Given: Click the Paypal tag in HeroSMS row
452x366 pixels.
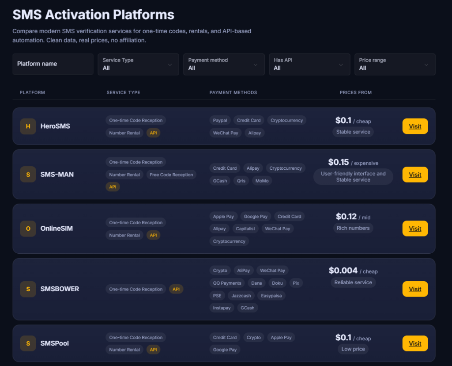Looking at the screenshot, I should (220, 121).
